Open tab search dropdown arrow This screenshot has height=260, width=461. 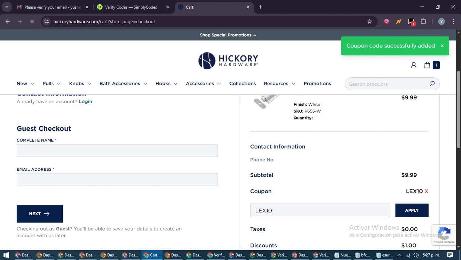pos(7,7)
